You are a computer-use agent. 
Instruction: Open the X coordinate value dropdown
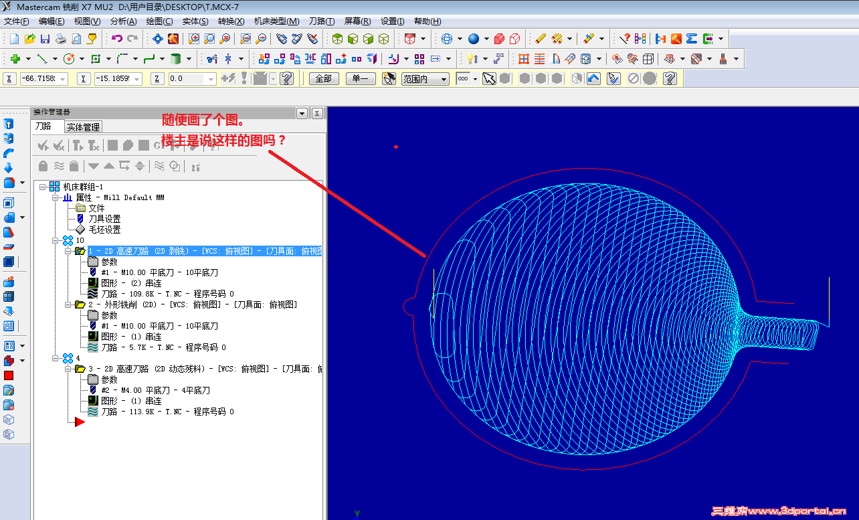[64, 79]
